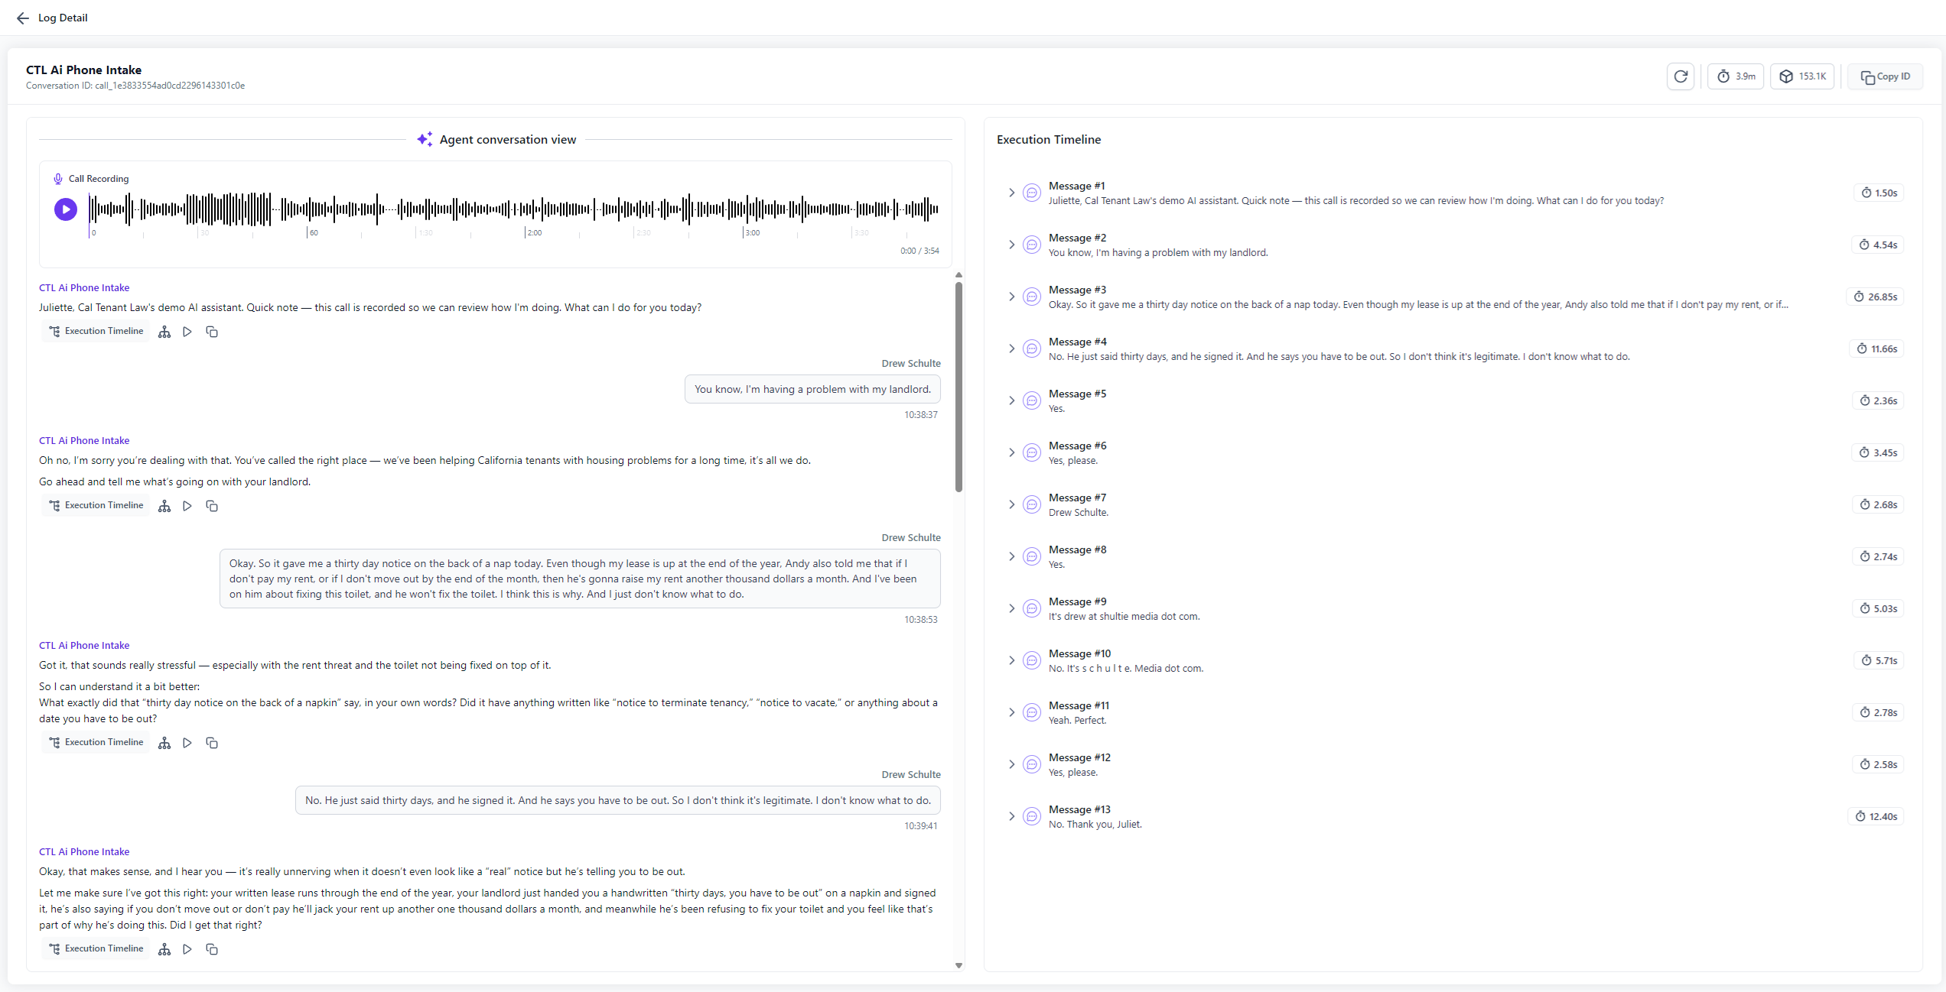Image resolution: width=1946 pixels, height=992 pixels.
Task: Open Execution Timeline under the Juliette greeting message
Action: [x=96, y=332]
